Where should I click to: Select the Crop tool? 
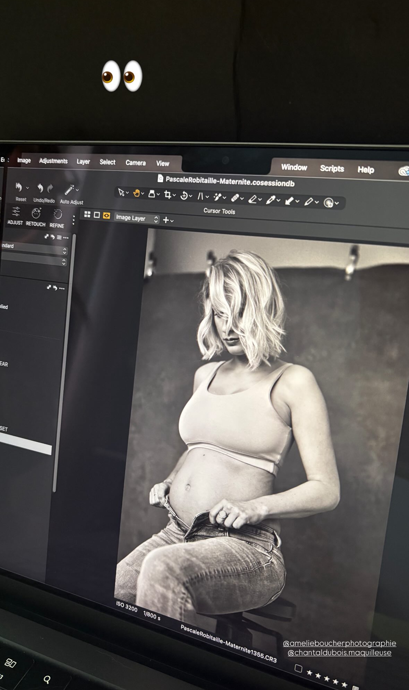(168, 195)
